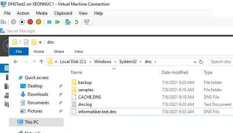Pause the virtual machine
The width and height of the screenshot is (233, 133).
click(49, 22)
